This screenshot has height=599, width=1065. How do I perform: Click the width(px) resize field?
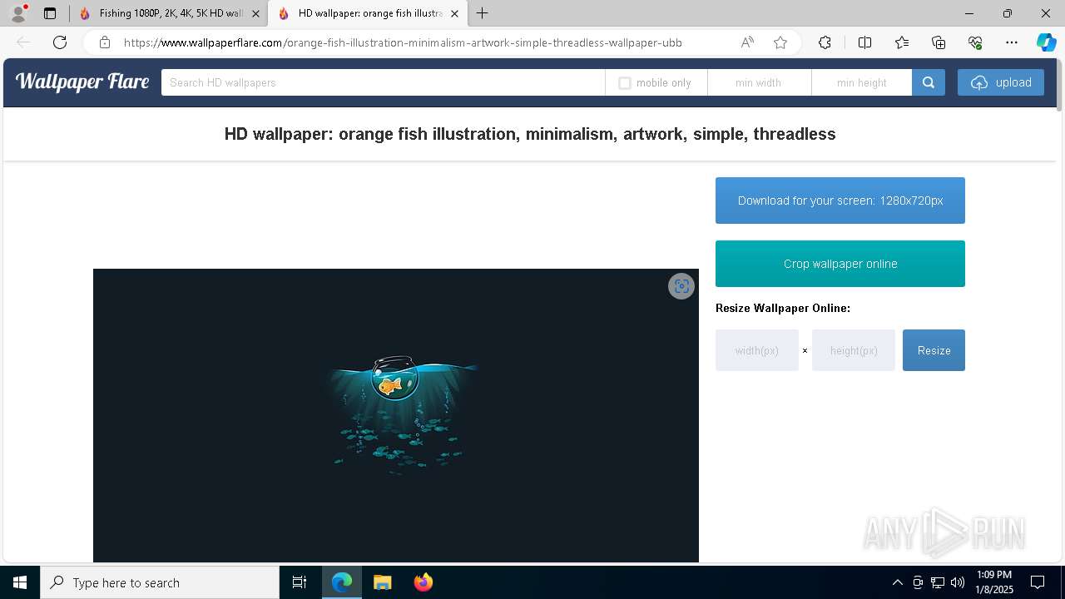(757, 350)
